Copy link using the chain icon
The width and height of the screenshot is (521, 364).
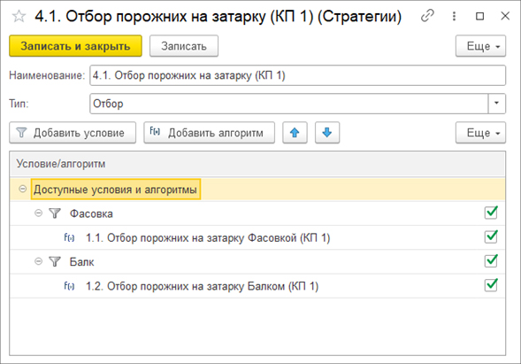(x=427, y=16)
